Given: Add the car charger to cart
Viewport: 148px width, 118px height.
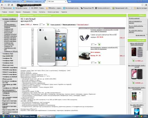Looking at the screenshot, I should click(x=99, y=63).
